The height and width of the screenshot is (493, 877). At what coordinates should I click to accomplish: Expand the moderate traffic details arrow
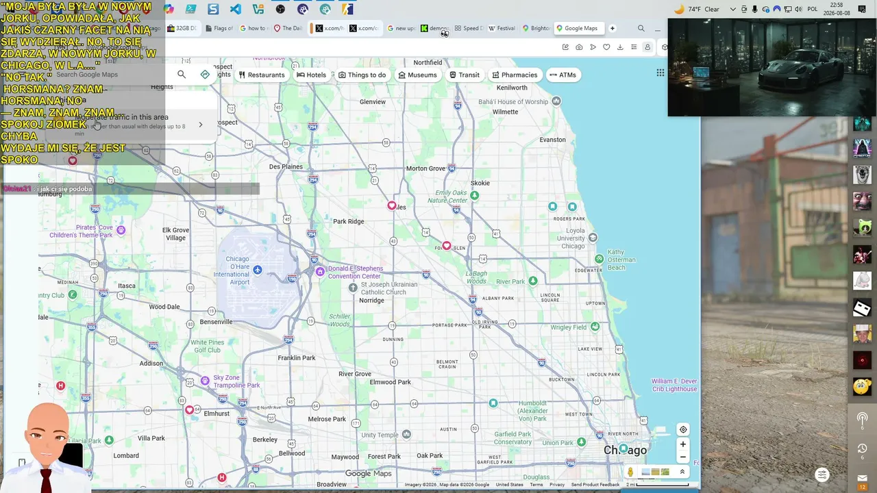[200, 125]
